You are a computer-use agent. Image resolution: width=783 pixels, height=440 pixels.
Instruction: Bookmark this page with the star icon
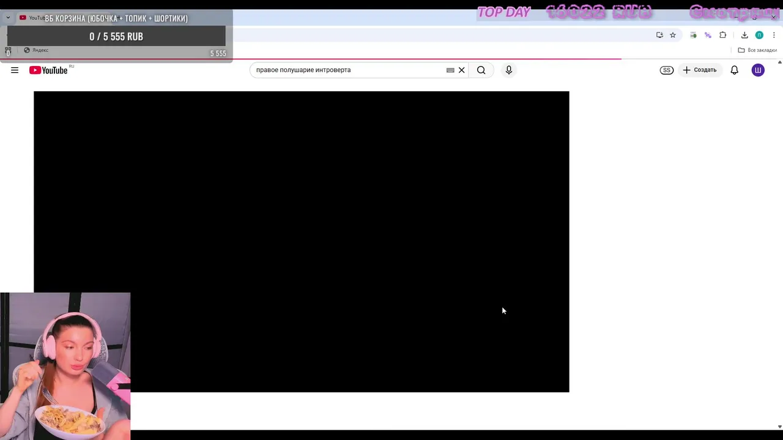point(673,35)
